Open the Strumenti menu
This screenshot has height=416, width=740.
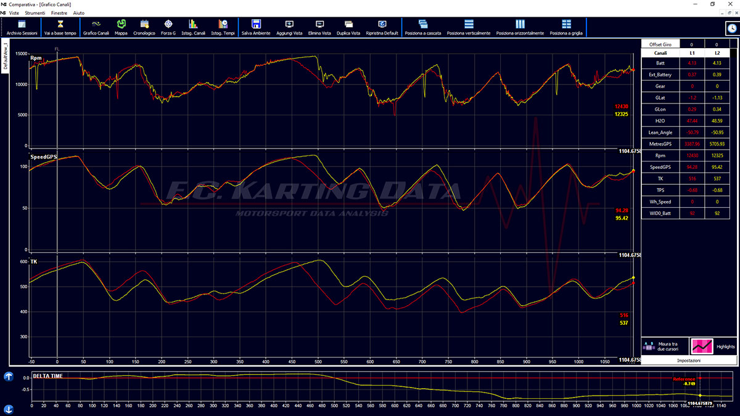pos(35,12)
